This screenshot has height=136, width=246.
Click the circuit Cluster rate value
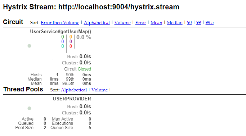(85, 63)
